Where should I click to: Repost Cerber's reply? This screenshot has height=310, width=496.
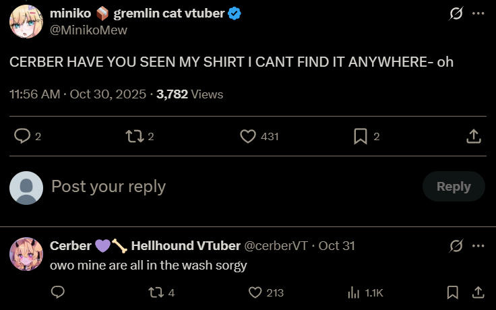coord(156,292)
